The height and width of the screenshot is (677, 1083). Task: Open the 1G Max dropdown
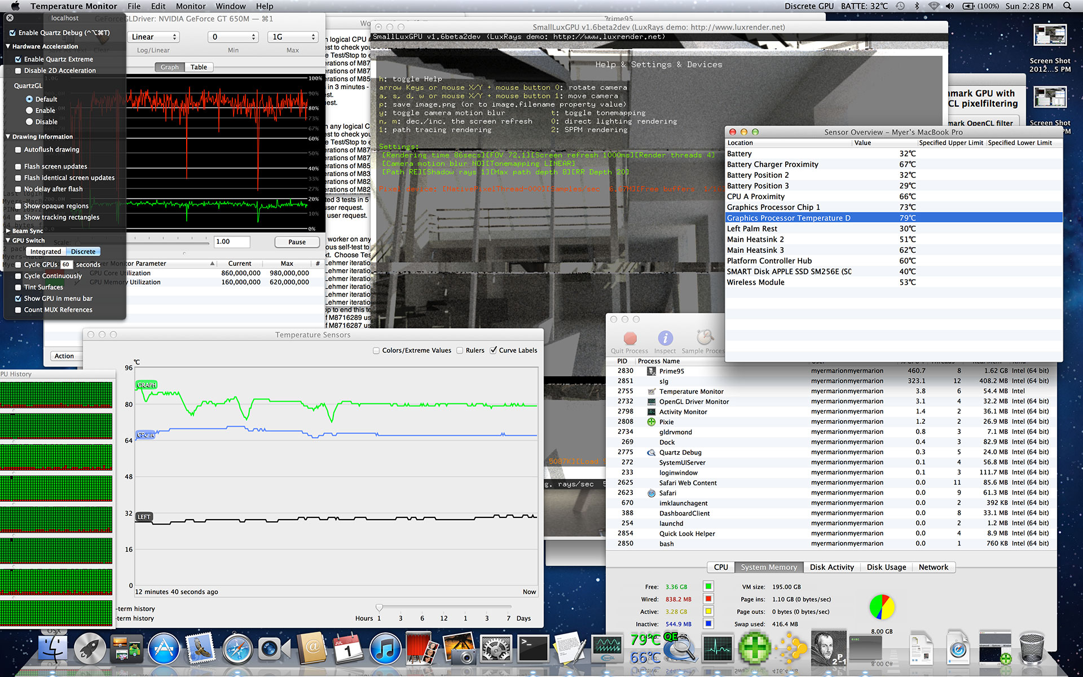[x=293, y=37]
